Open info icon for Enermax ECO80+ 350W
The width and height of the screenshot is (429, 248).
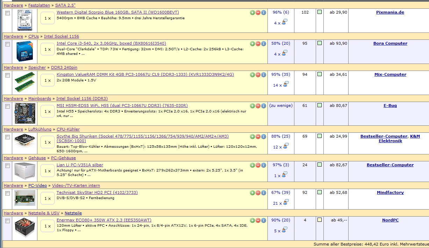click(x=264, y=220)
